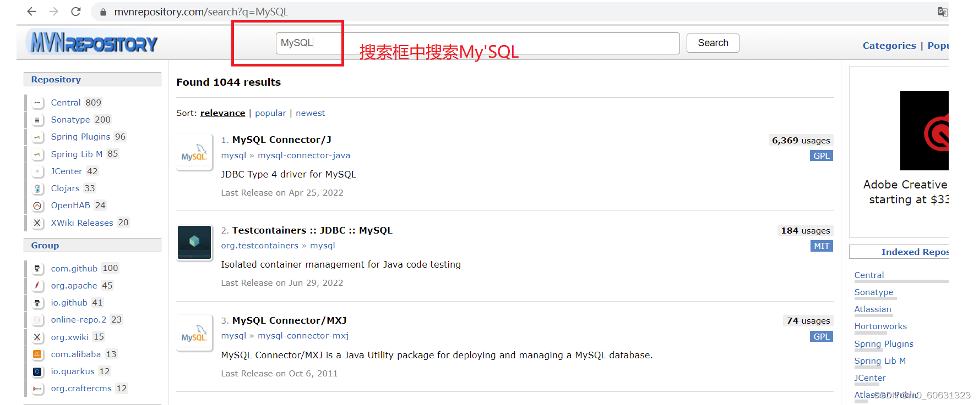This screenshot has height=405, width=979.
Task: Open MySQL Connector/MXJ result title
Action: pos(290,320)
